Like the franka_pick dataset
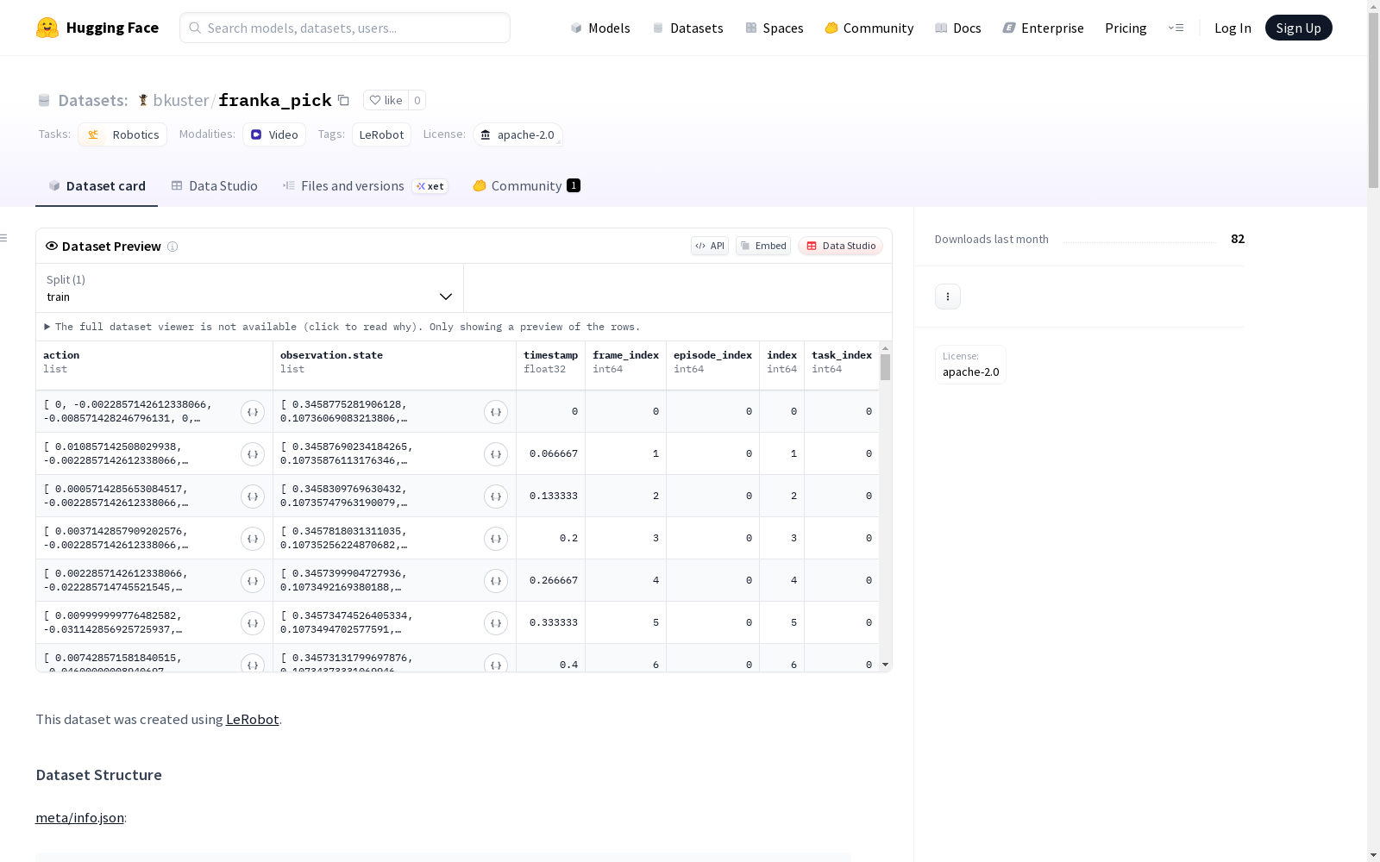The image size is (1380, 862). pos(386,100)
